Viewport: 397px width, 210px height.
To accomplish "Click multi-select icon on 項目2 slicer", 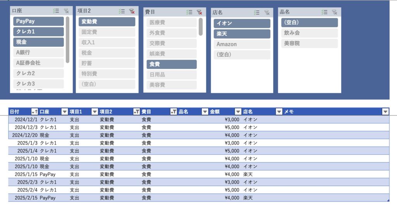I will (122, 11).
